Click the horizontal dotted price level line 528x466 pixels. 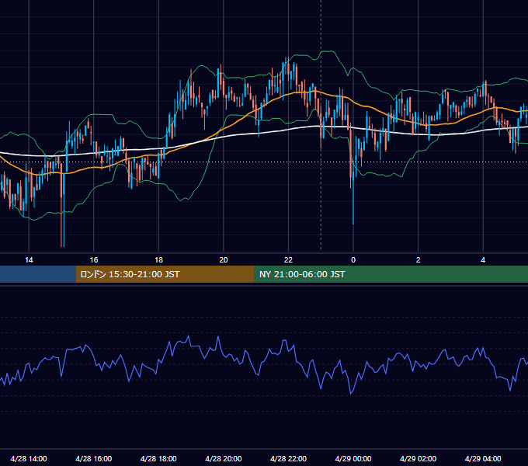[x=264, y=162]
